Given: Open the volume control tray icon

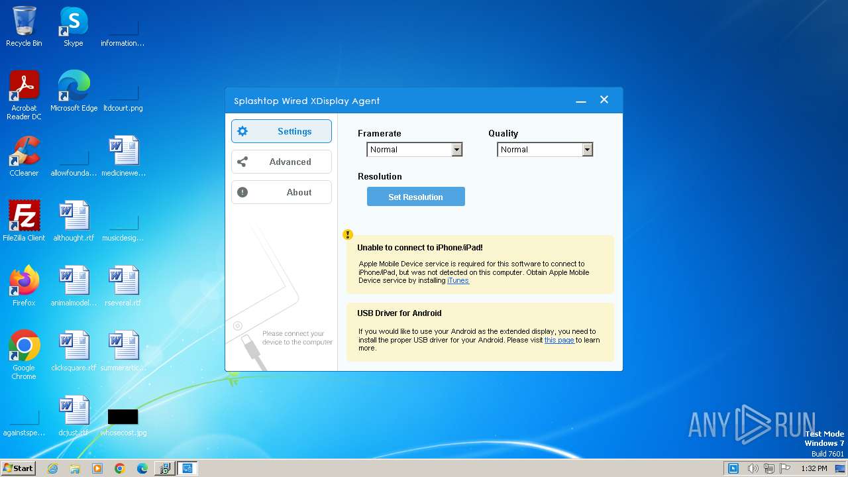Looking at the screenshot, I should pyautogui.click(x=753, y=468).
